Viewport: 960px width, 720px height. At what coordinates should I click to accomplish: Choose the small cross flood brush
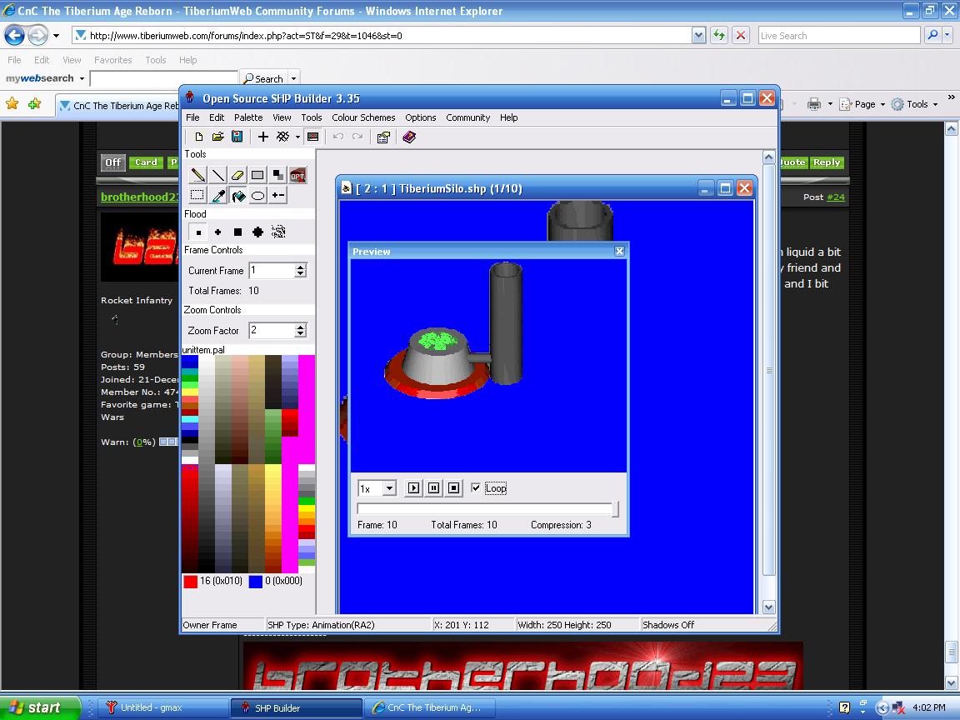(x=217, y=232)
